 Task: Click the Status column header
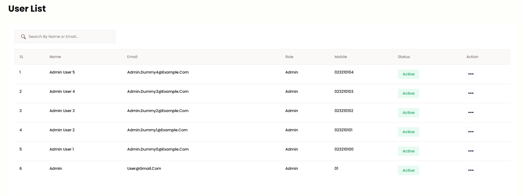click(x=404, y=57)
